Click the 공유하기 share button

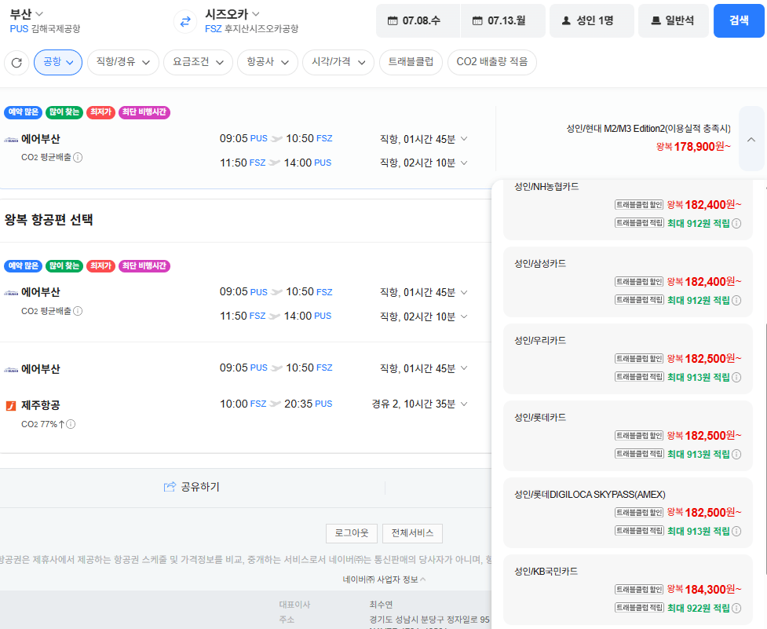(x=192, y=487)
